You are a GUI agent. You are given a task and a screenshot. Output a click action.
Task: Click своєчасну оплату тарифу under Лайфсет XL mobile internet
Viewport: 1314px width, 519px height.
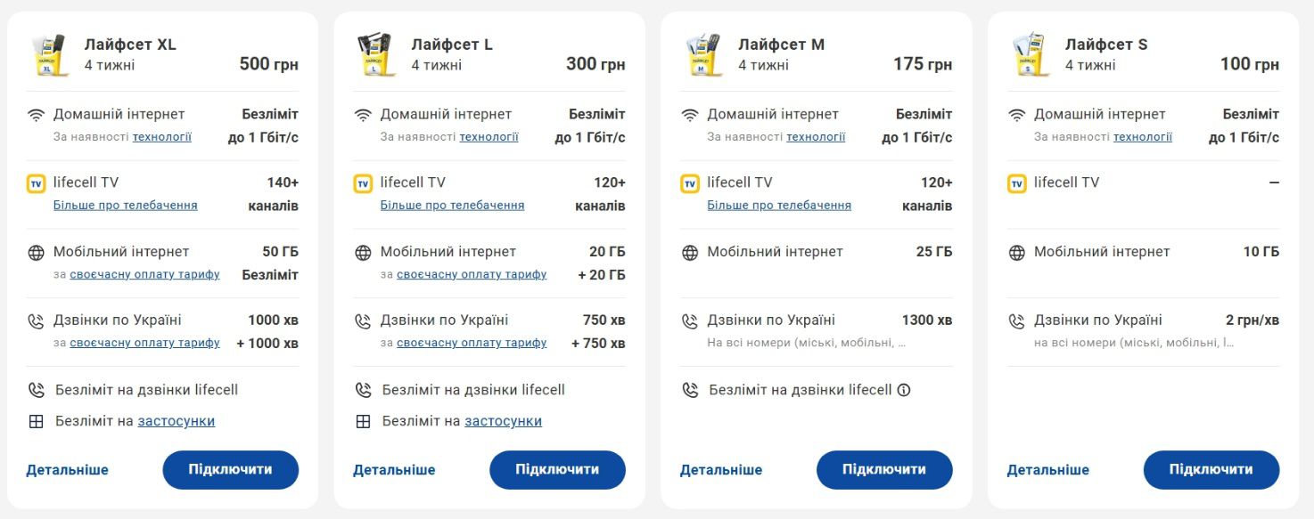(144, 274)
